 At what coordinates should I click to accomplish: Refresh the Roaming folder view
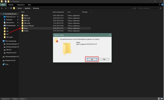[135, 8]
